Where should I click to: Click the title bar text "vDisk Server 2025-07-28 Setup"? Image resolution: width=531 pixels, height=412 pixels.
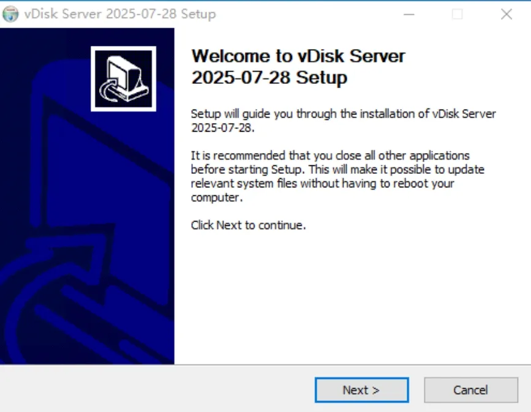120,14
